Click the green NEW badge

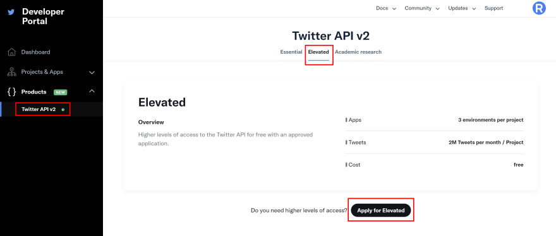tap(60, 92)
